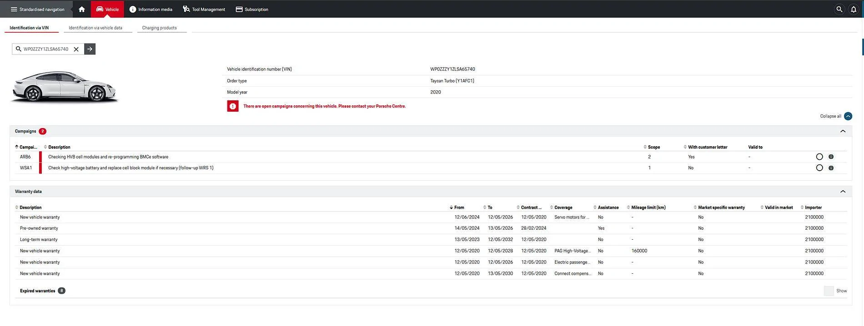Click the red open campaigns warning icon
Viewport: 864px width, 326px height.
pos(233,106)
